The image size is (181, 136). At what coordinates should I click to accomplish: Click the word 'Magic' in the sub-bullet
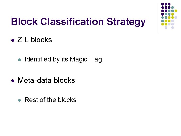(78, 59)
